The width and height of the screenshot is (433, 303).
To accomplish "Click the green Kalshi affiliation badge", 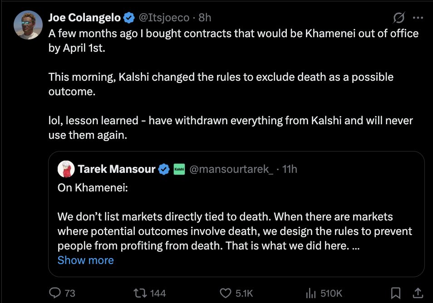I will click(x=179, y=169).
